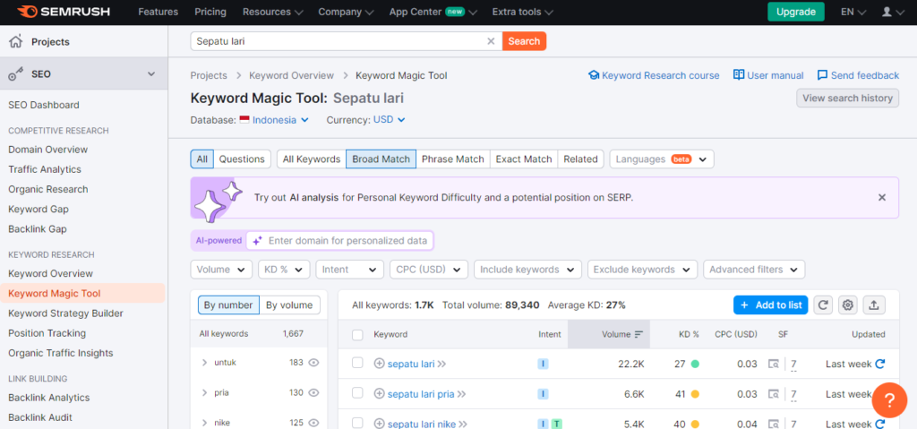Screen dimensions: 917x429
Task: Open the user account icon menu
Action: 895,12
